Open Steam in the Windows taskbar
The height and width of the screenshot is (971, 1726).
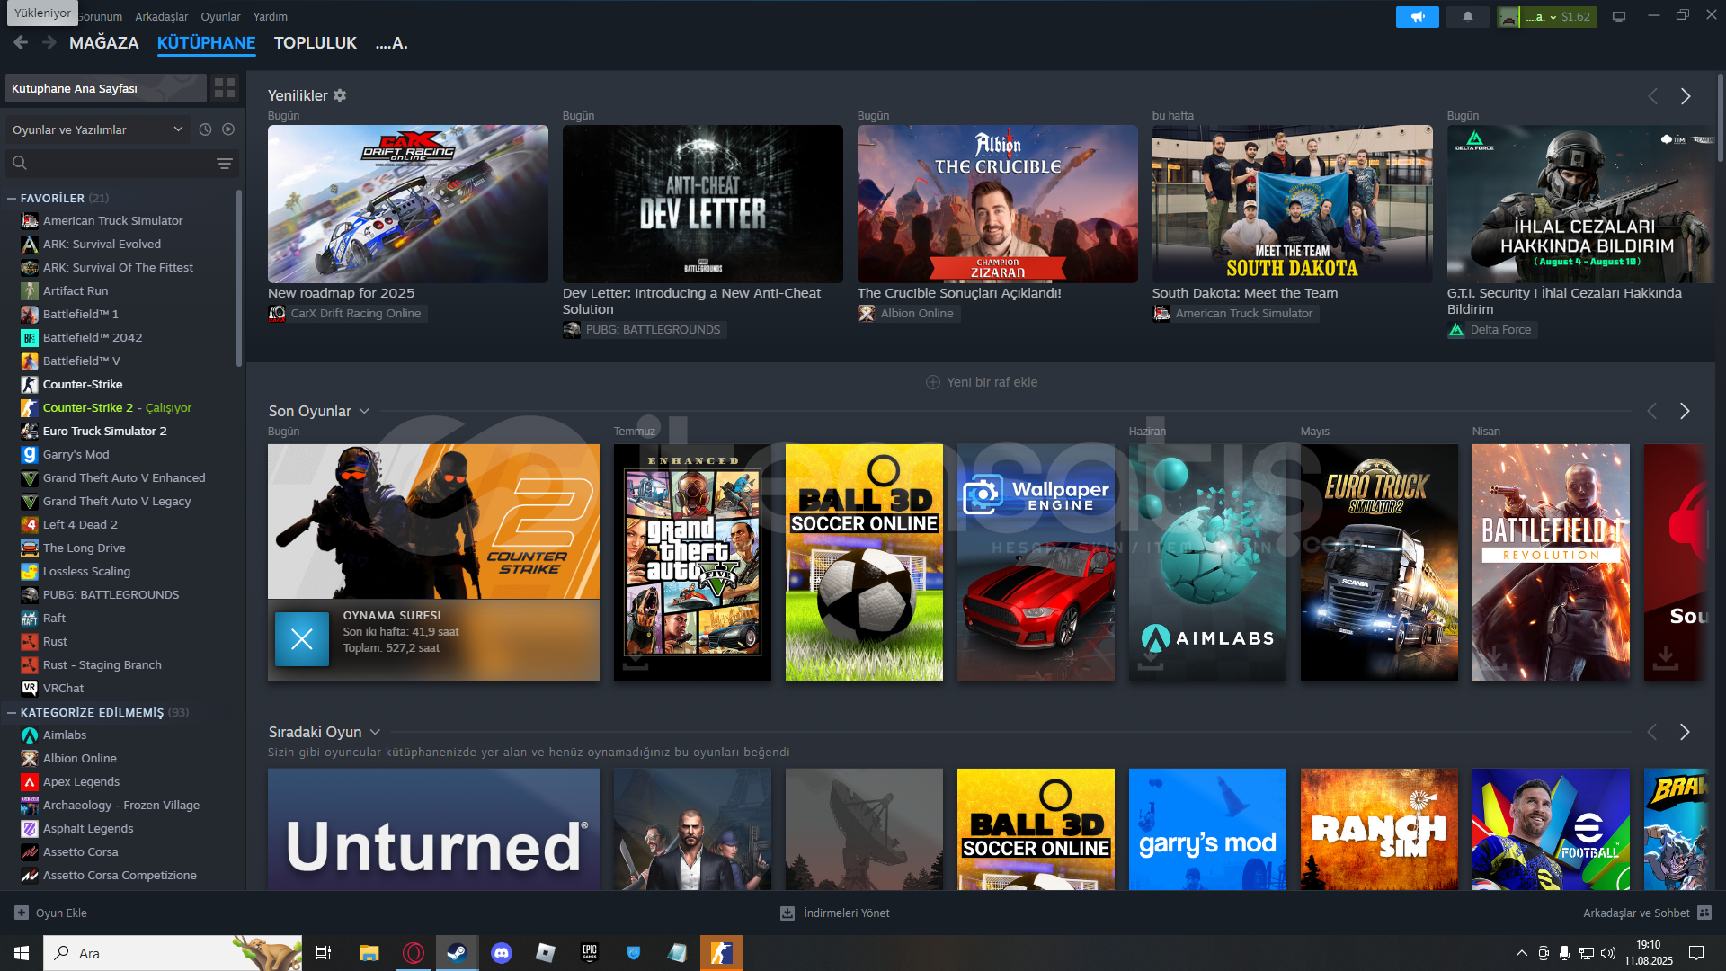pos(457,953)
